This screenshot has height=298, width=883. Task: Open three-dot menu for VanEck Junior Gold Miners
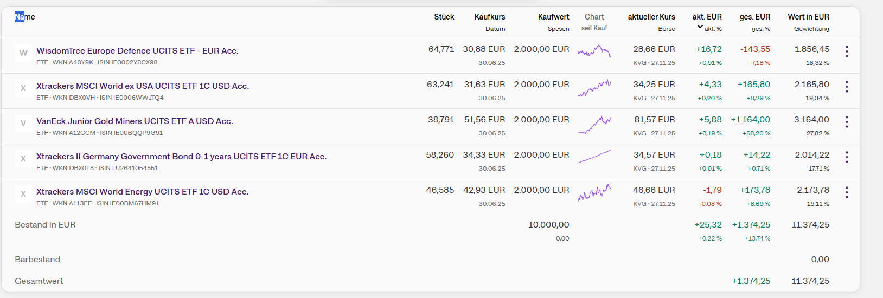tap(846, 122)
